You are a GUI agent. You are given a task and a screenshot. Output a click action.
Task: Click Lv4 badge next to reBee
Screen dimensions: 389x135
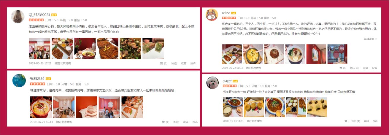pyautogui.click(x=234, y=13)
